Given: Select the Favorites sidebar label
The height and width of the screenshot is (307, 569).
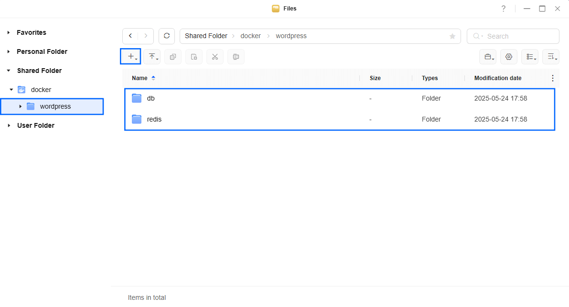Looking at the screenshot, I should [x=32, y=32].
